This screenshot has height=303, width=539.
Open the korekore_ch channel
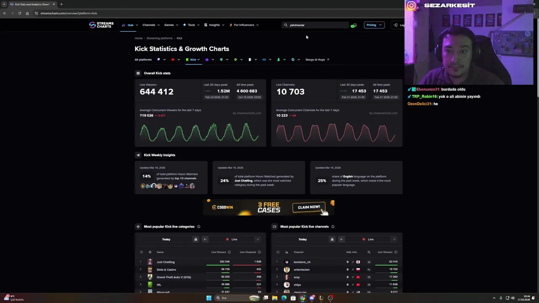[302, 262]
